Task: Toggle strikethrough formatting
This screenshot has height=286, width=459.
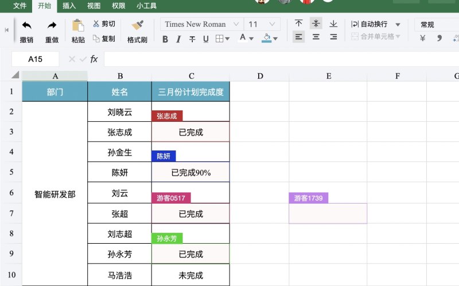Action: [192, 39]
